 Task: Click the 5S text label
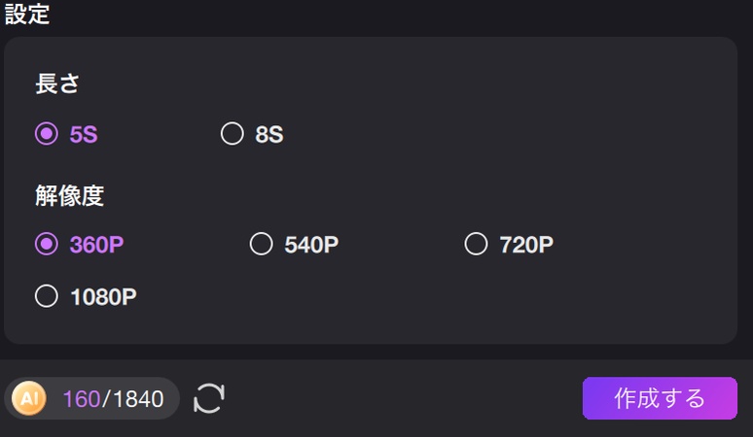(x=84, y=135)
